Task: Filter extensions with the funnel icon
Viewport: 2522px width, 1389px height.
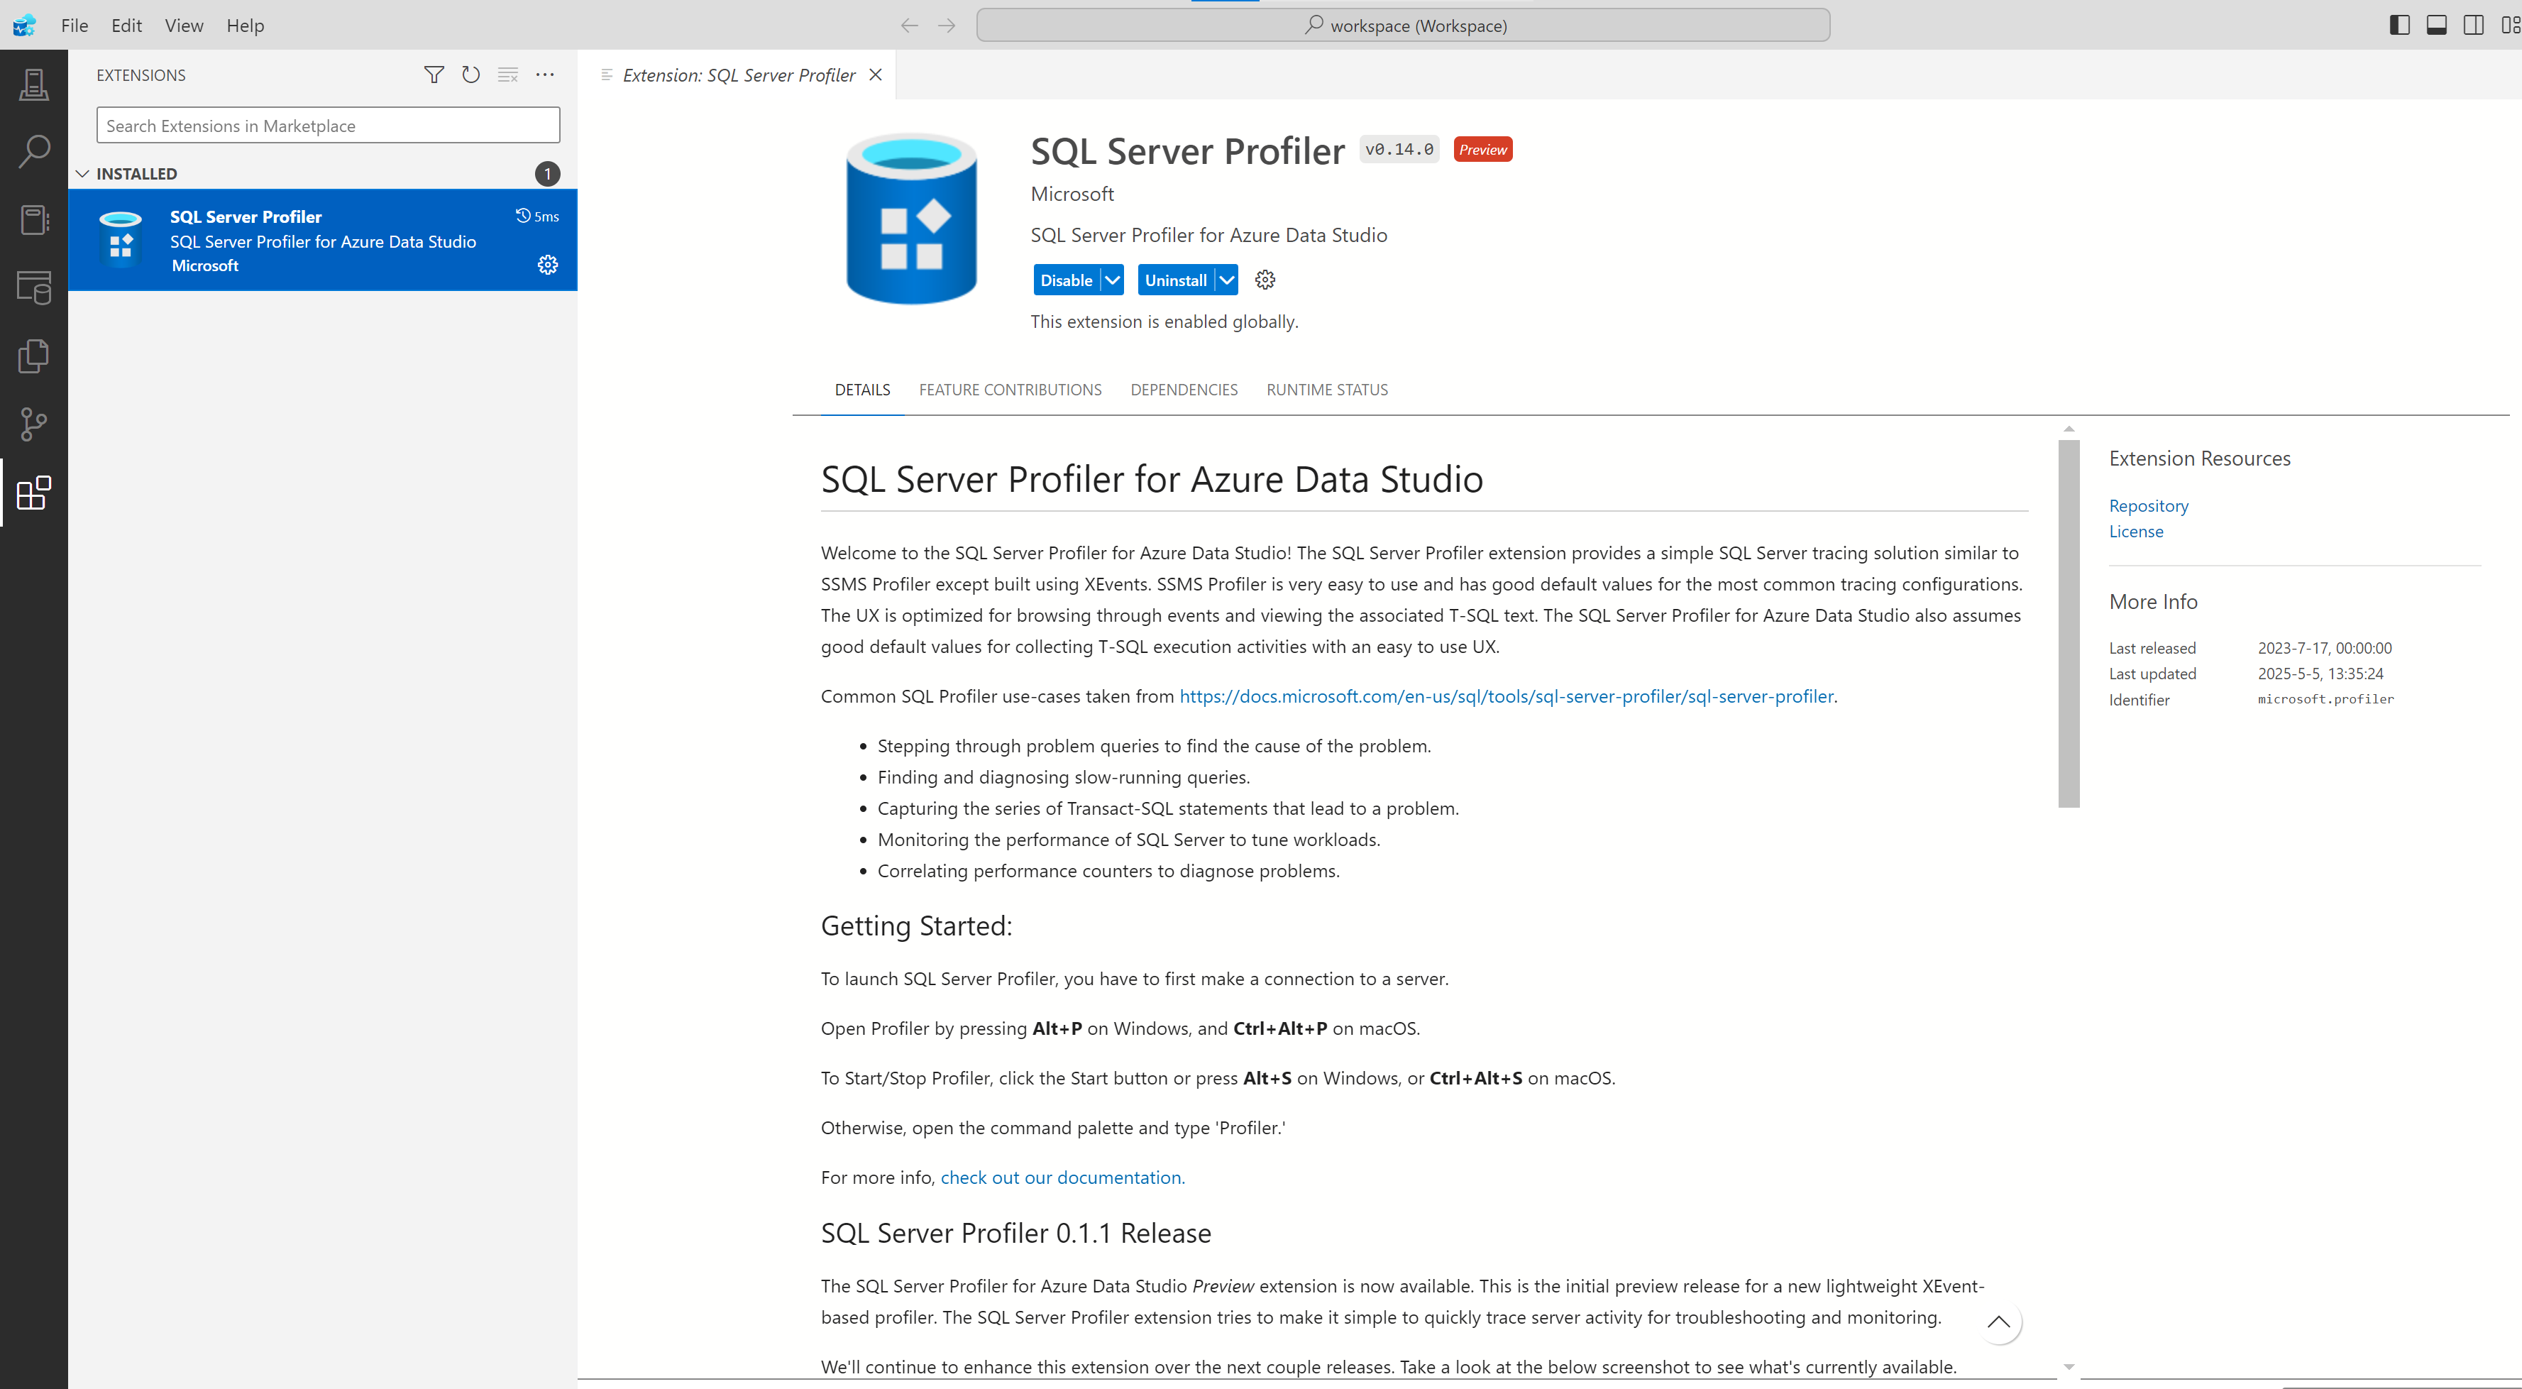Action: (434, 75)
